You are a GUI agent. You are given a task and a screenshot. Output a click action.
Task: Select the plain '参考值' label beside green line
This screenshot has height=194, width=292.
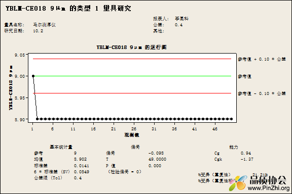click(x=245, y=76)
